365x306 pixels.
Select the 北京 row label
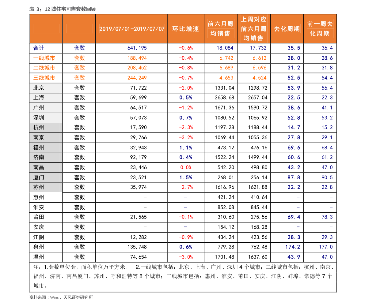[x=39, y=88]
